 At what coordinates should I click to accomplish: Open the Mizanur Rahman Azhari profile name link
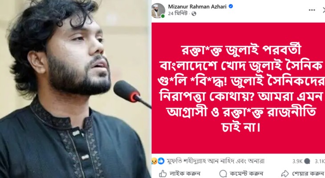click(x=197, y=6)
